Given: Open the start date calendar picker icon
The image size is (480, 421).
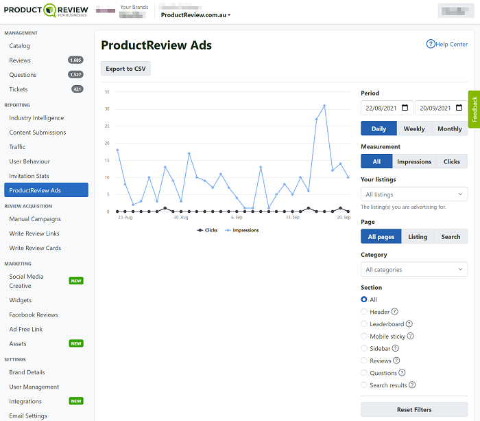Looking at the screenshot, I should point(405,108).
